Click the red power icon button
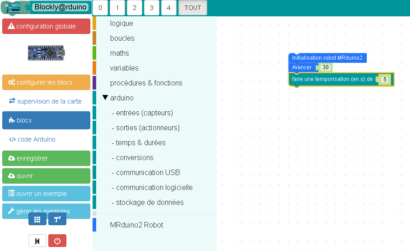The width and height of the screenshot is (410, 251). 57,241
